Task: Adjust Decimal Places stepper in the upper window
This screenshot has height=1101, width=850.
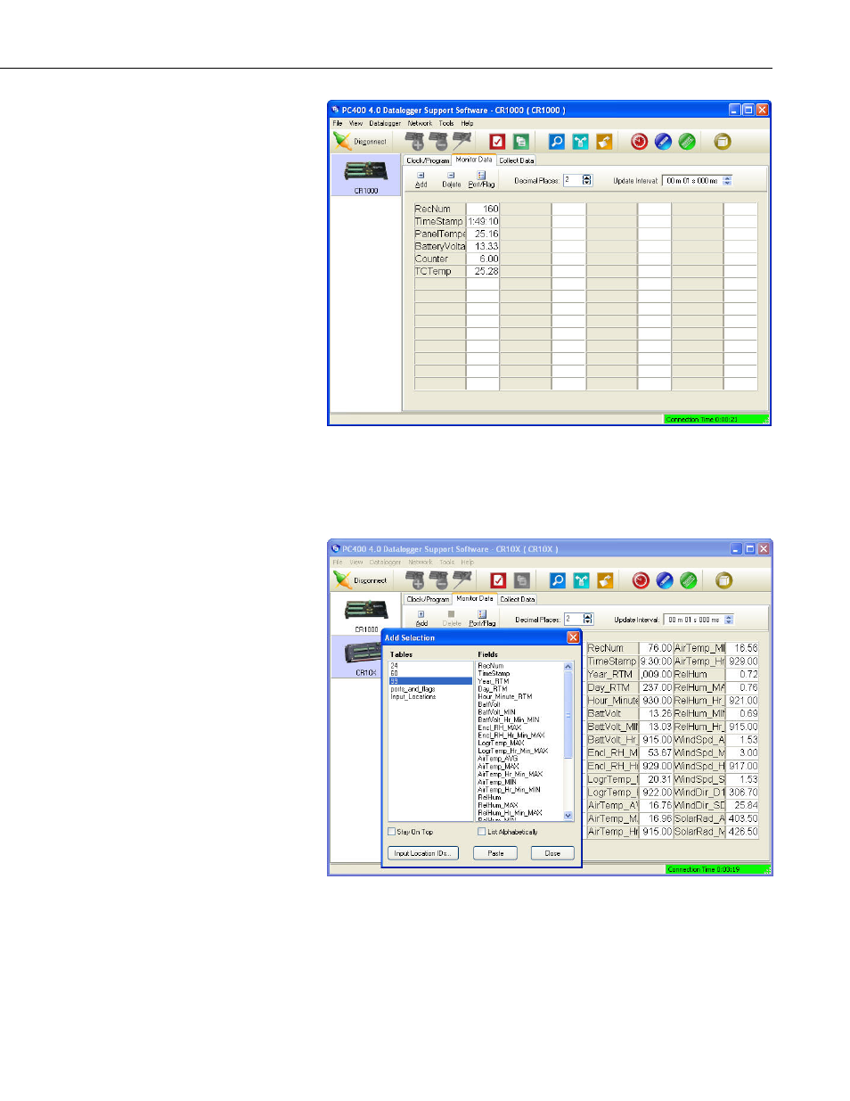Action: [x=586, y=180]
